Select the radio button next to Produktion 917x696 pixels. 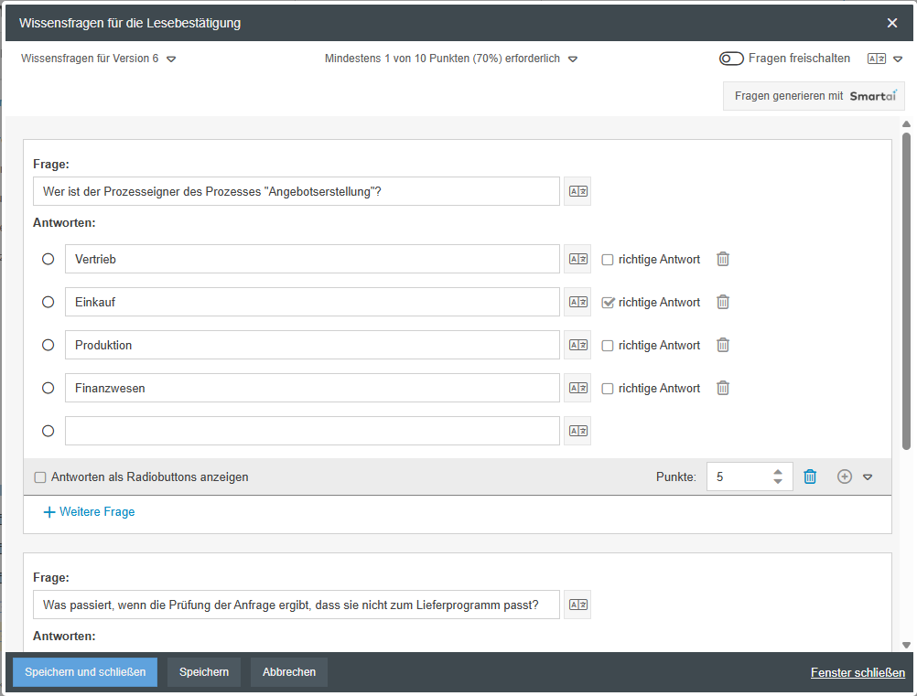click(48, 345)
